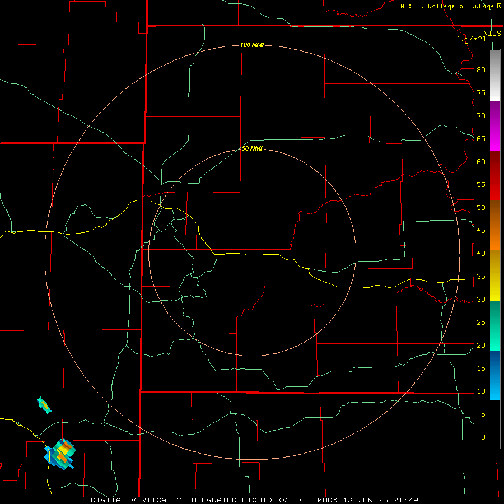This screenshot has height=504, width=504.
Task: Click the 30 value on VIL scale
Action: [481, 299]
